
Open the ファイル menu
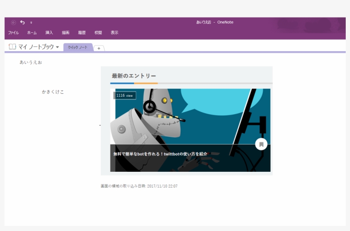click(x=13, y=32)
